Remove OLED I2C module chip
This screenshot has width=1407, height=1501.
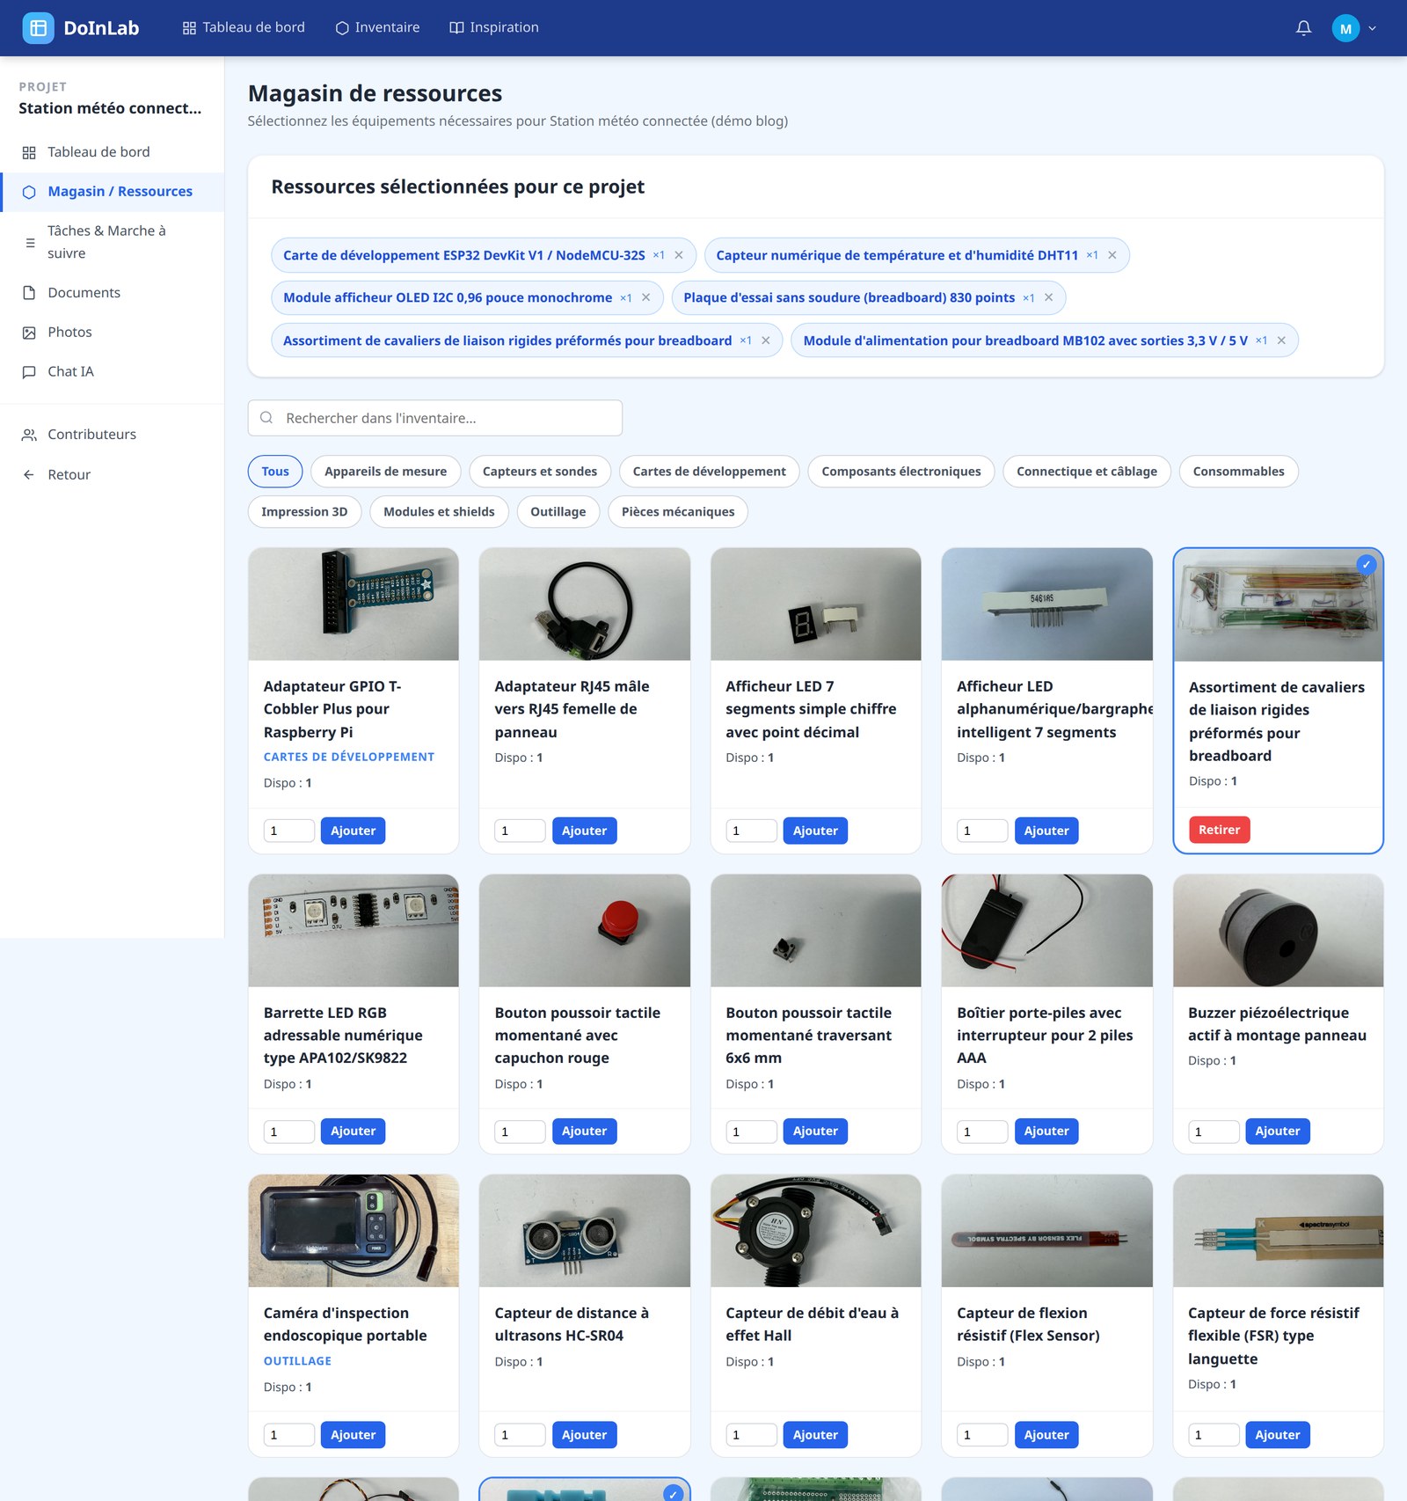coord(646,297)
